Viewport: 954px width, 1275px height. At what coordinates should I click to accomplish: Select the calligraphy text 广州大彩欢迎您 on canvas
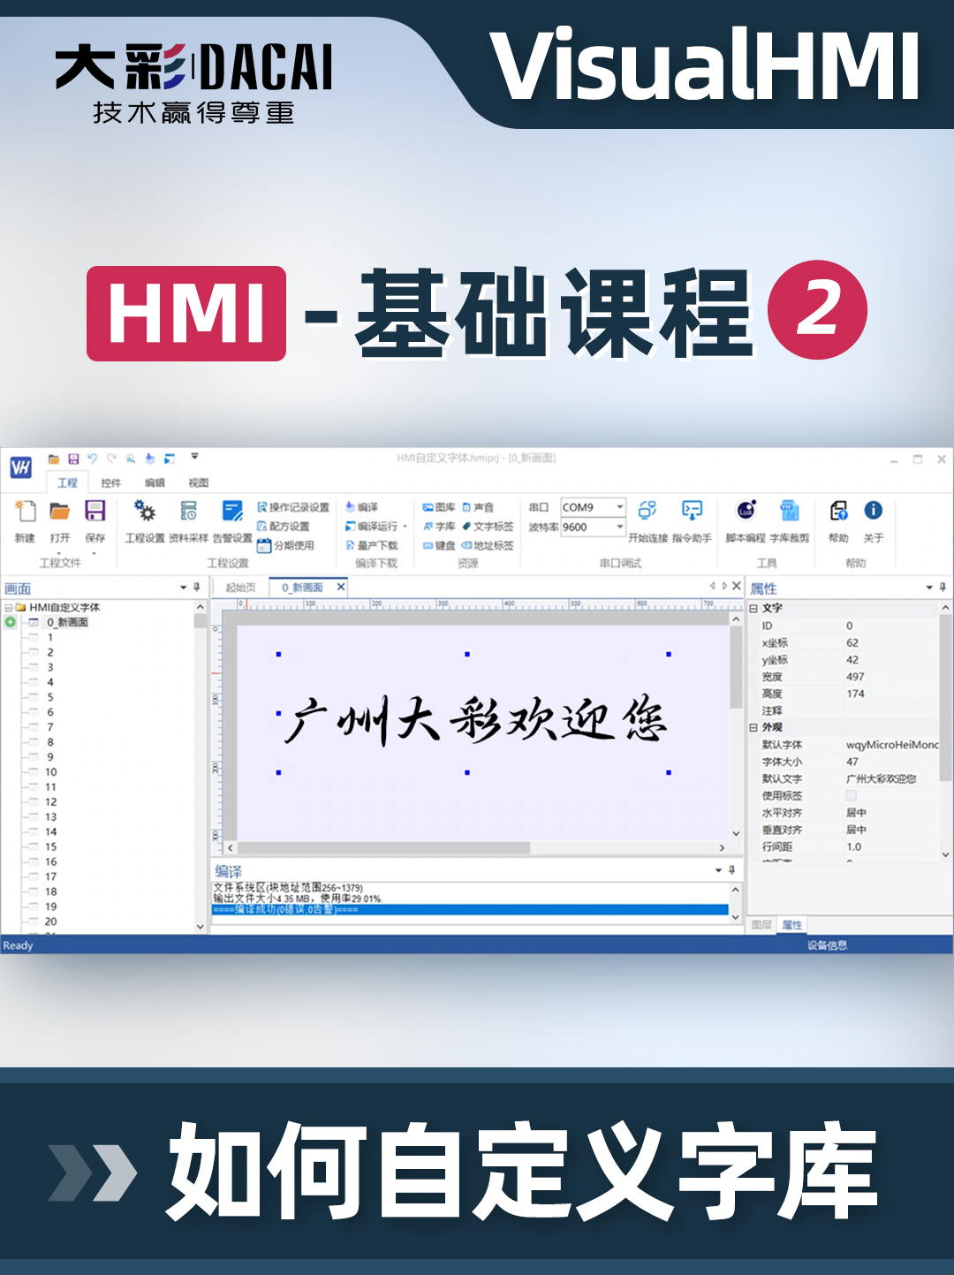point(476,720)
